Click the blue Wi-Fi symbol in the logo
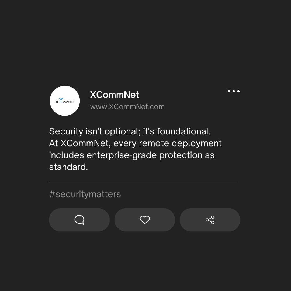This screenshot has height=291, width=291. pyautogui.click(x=61, y=99)
